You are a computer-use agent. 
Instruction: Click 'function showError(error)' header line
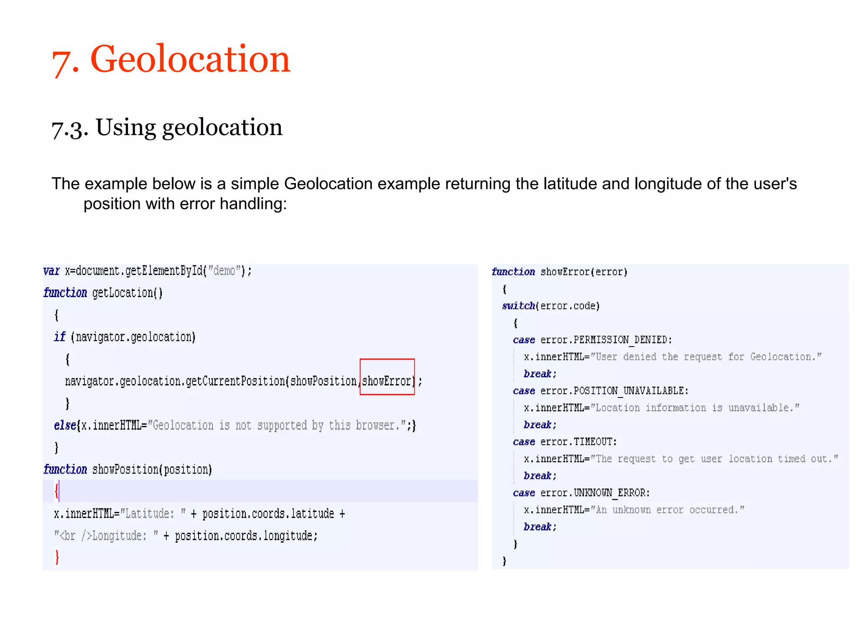pos(559,272)
